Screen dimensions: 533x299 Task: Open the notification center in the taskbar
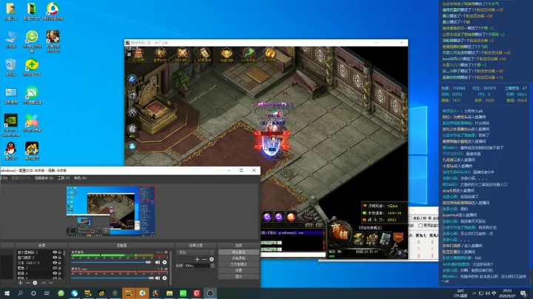tap(523, 293)
